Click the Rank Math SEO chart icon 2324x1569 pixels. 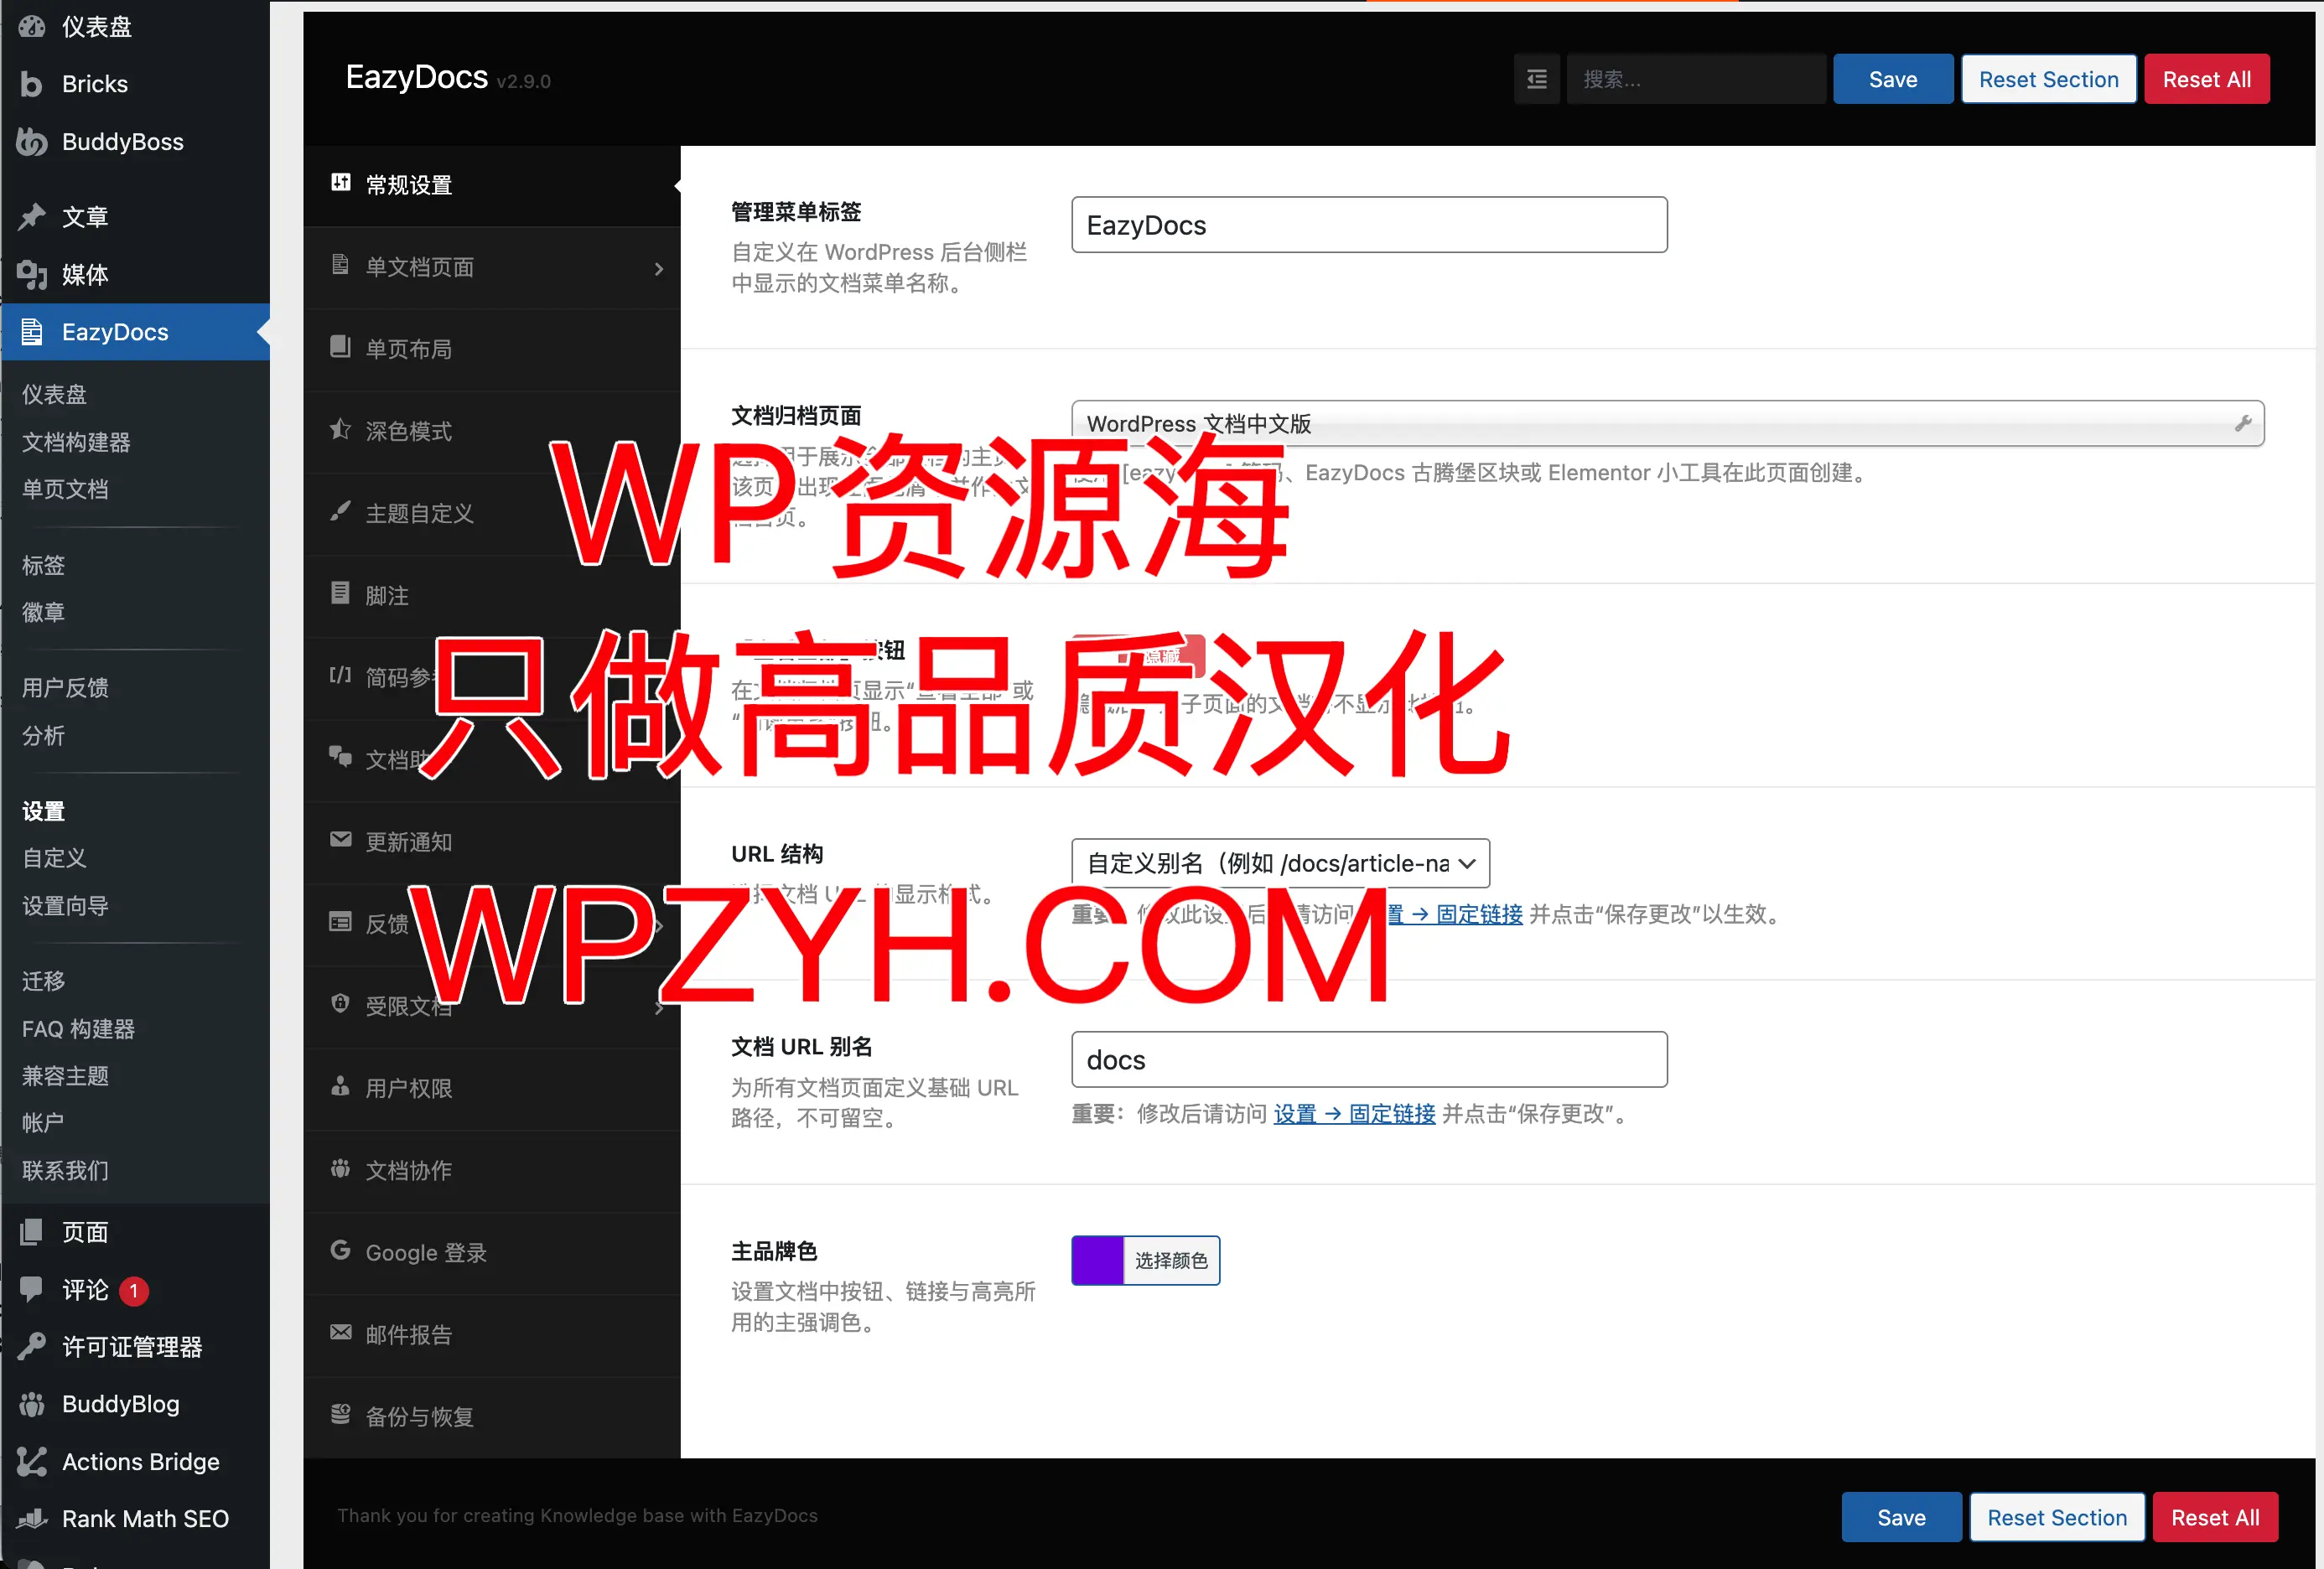click(x=31, y=1518)
